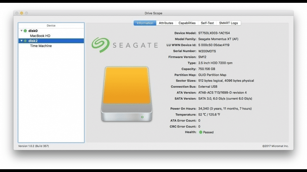Click the firmware version SM12

202,57
